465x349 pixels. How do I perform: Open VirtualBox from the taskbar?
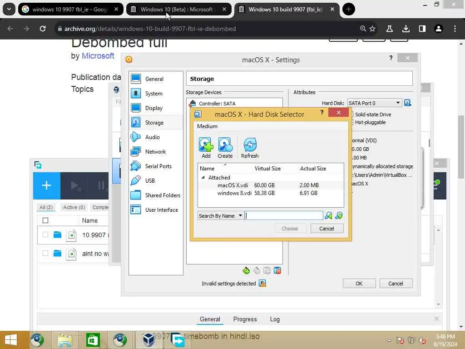(x=148, y=340)
